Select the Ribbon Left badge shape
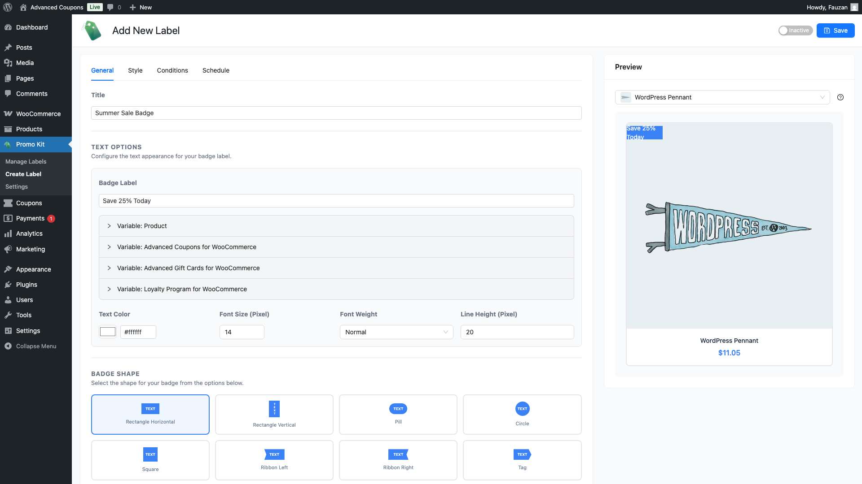 [x=274, y=460]
